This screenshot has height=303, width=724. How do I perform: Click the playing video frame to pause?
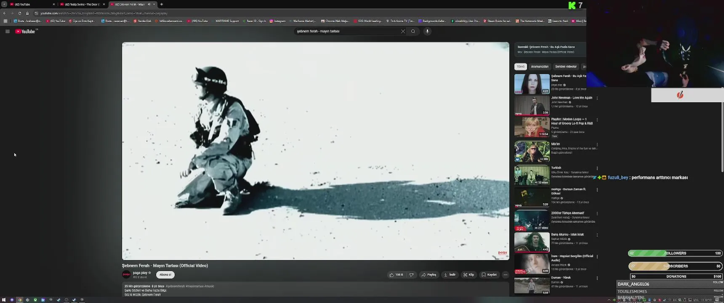pyautogui.click(x=316, y=151)
